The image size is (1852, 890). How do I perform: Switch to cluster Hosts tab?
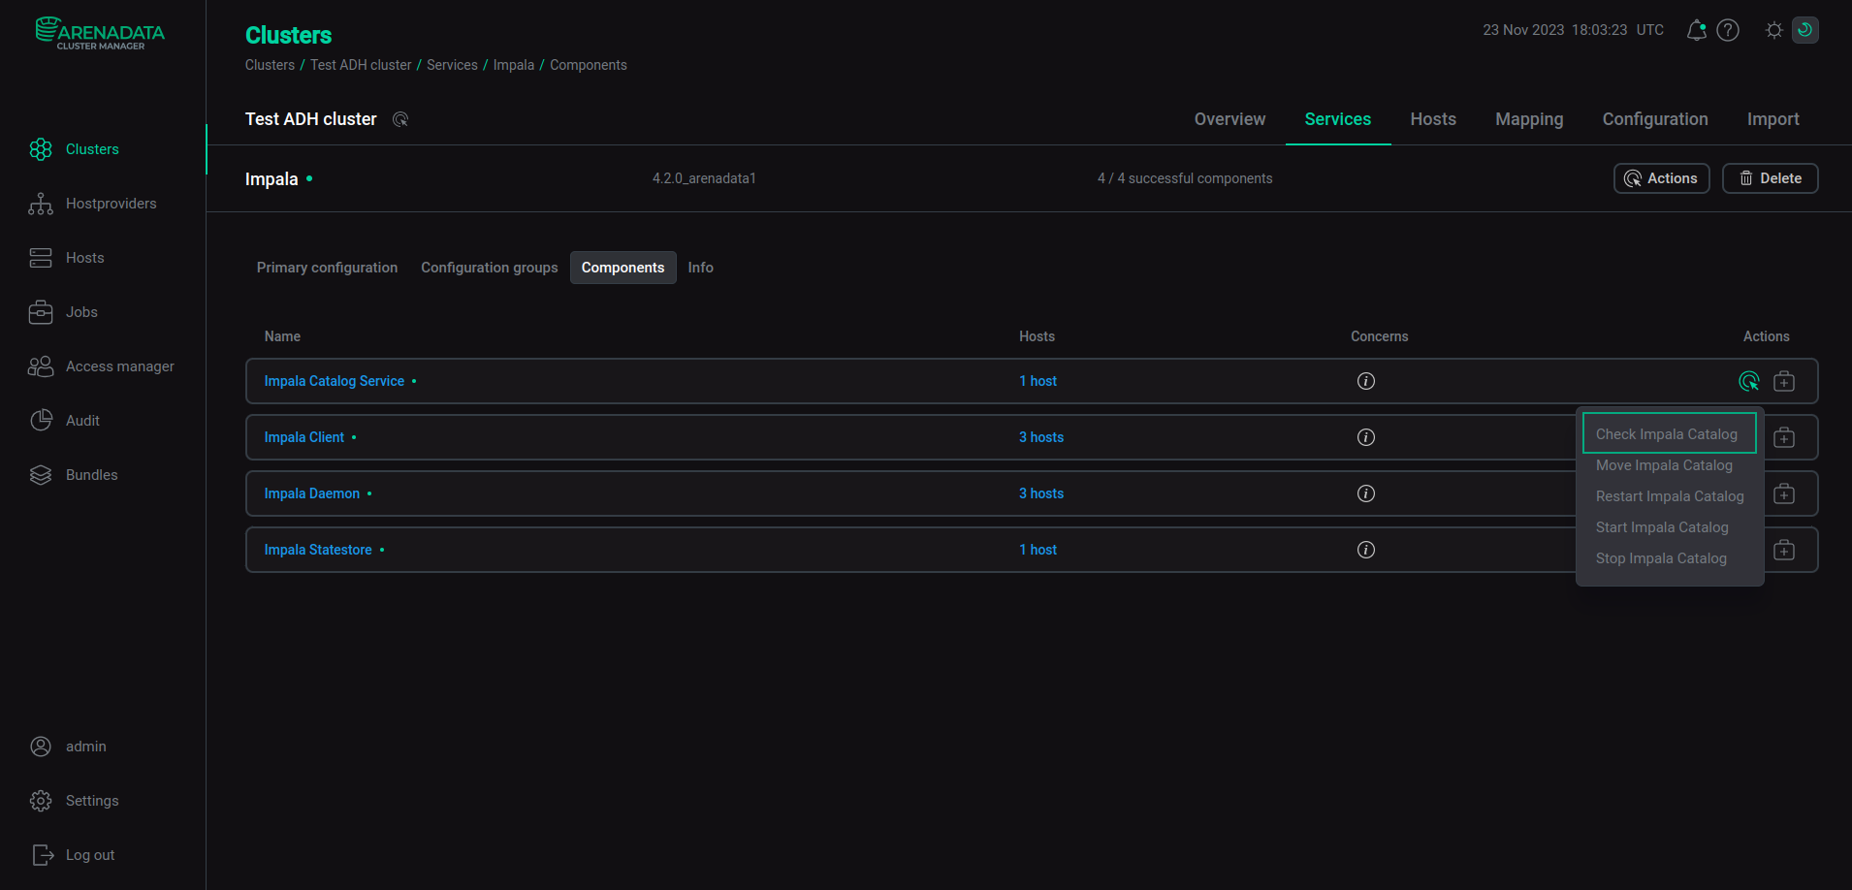coord(1433,119)
